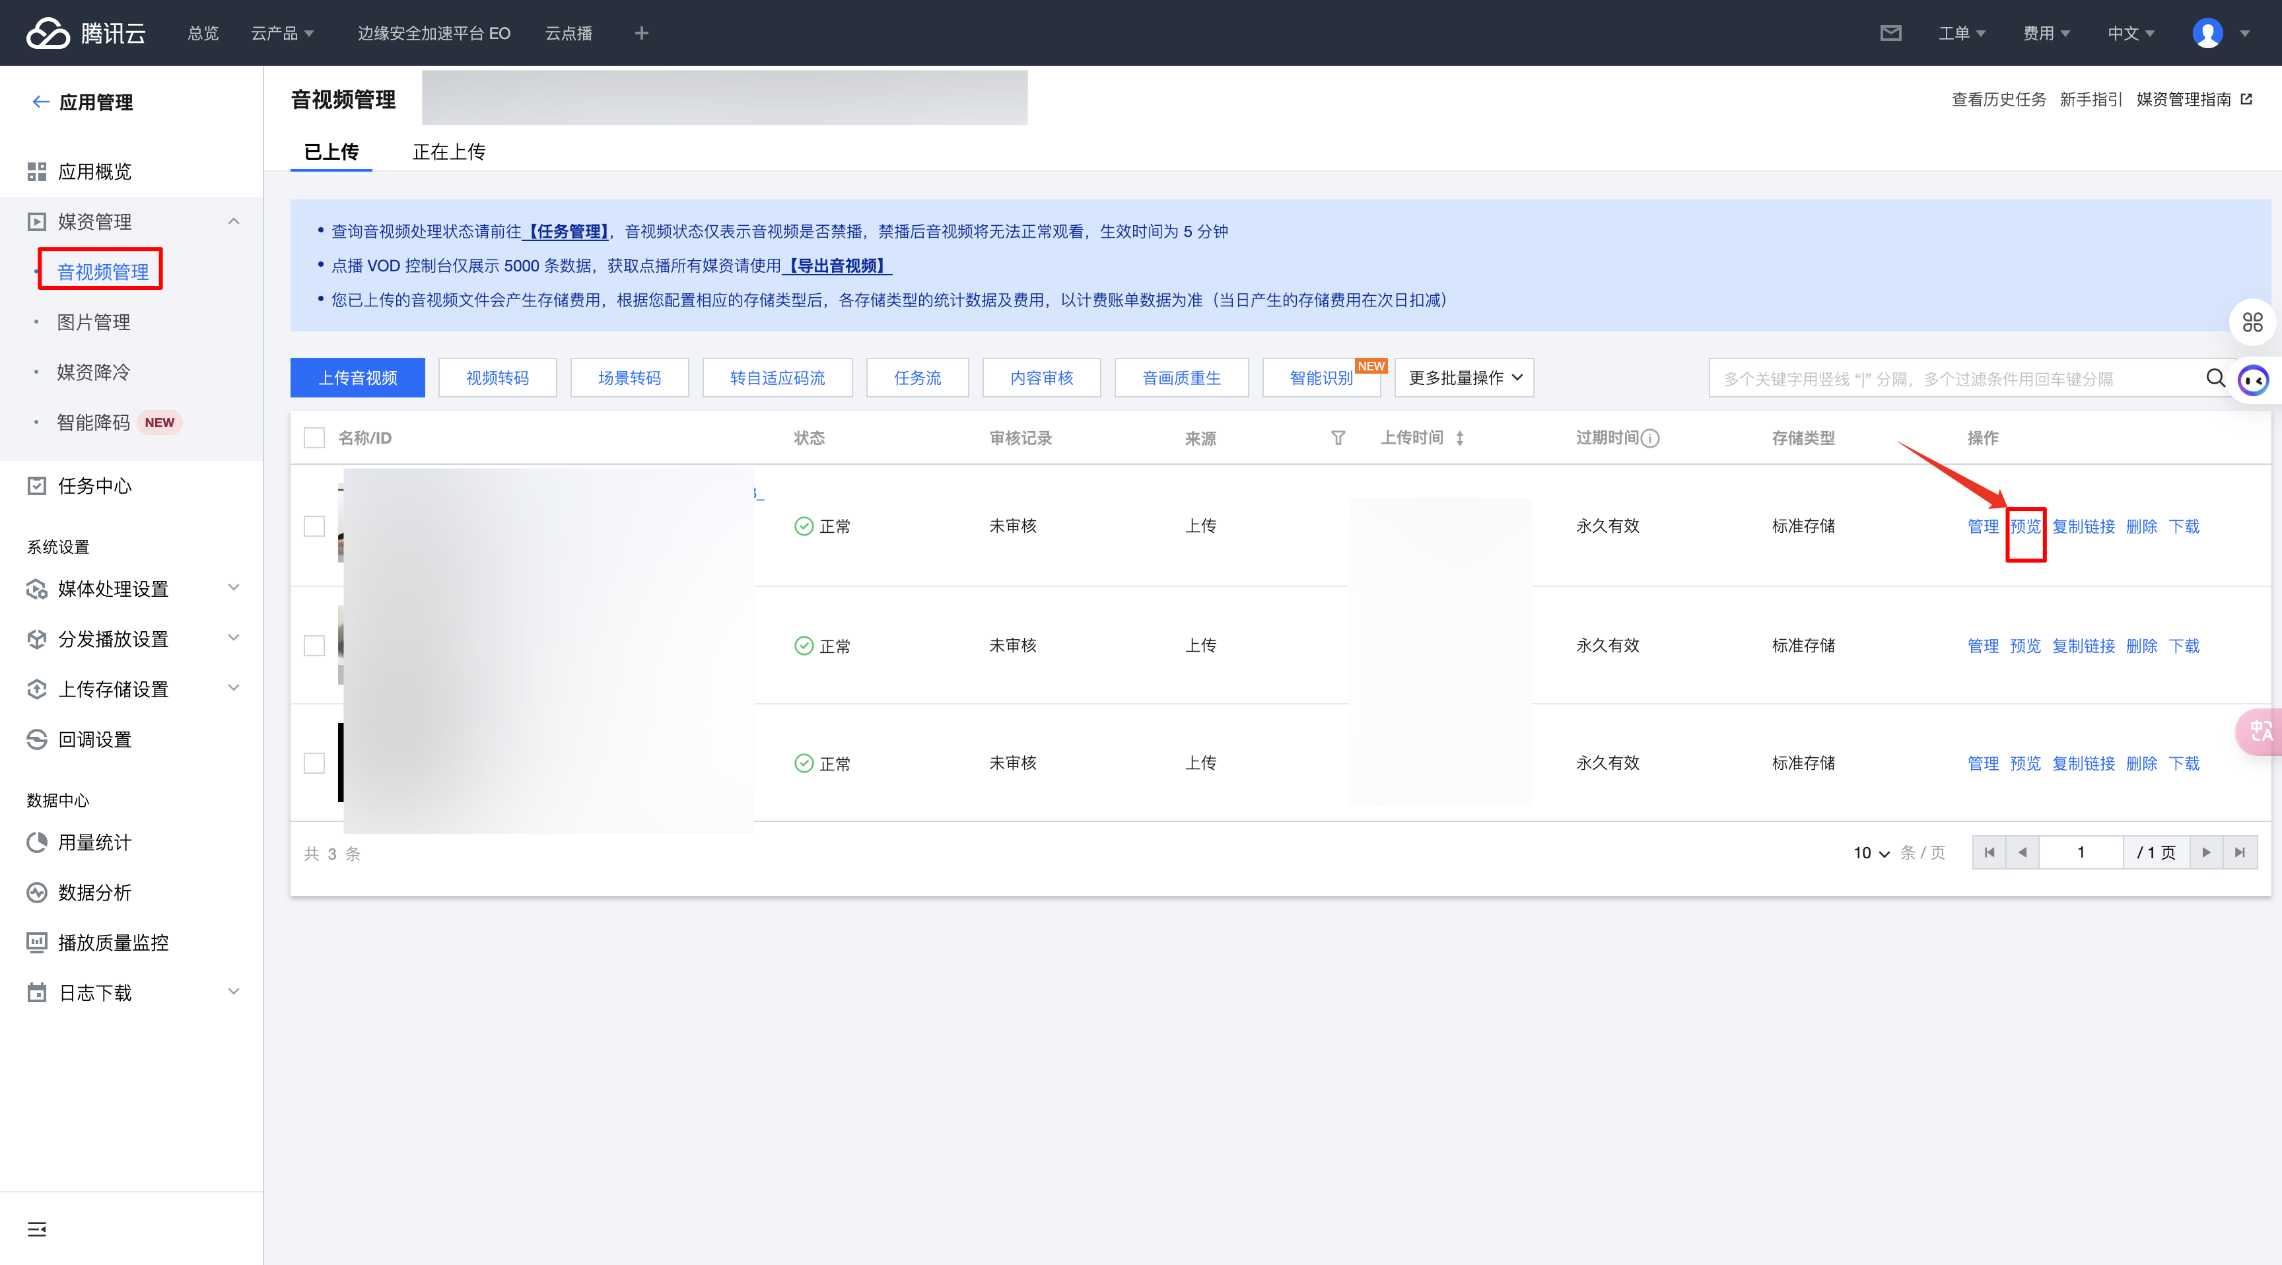Click 下载 link in second row
The image size is (2282, 1265).
tap(2184, 646)
